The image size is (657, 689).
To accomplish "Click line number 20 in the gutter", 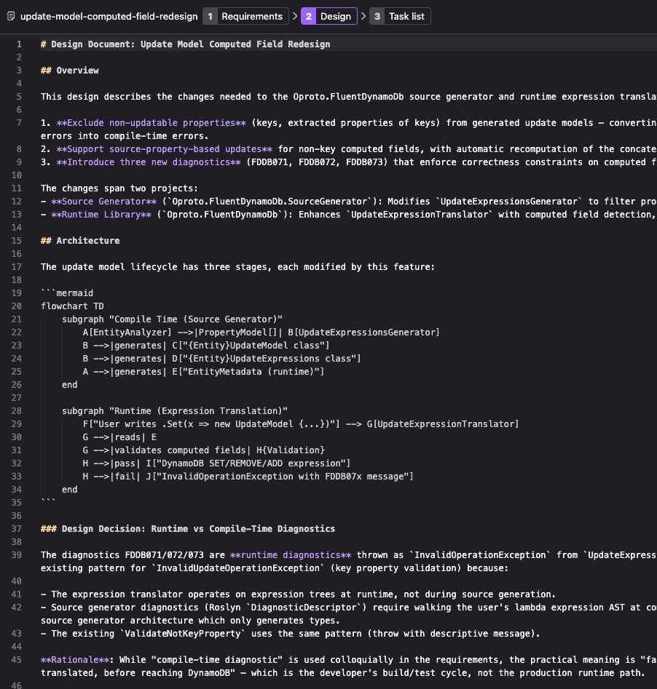I will coord(16,306).
